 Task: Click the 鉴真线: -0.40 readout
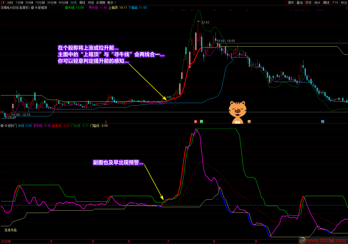61,126
